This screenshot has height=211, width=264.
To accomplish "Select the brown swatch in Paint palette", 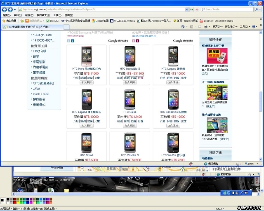I will tap(51, 199).
